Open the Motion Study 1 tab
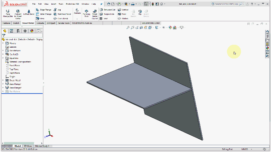Image resolution: width=271 pixels, height=152 pixels. [x=42, y=146]
